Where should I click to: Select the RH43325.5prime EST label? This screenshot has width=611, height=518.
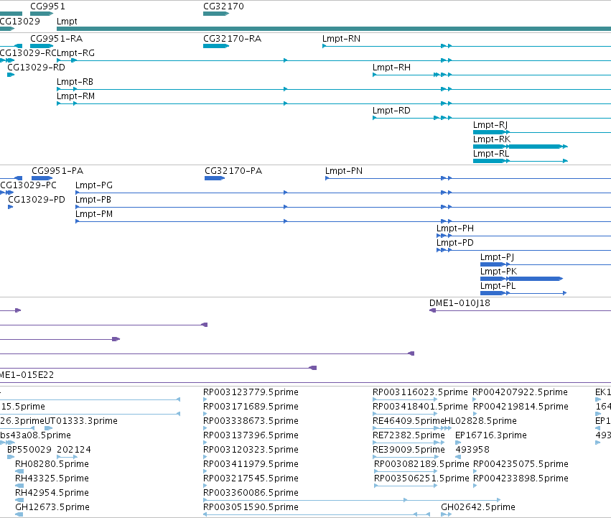point(52,478)
